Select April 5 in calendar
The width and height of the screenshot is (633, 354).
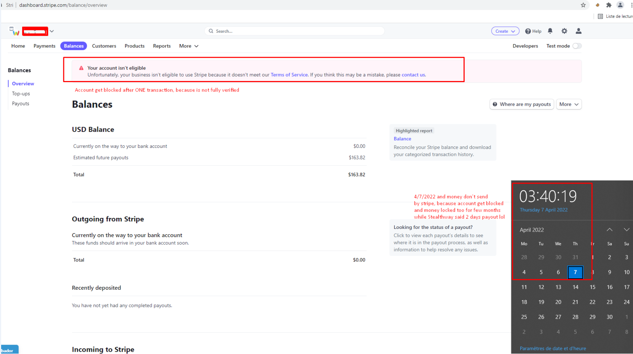pos(541,272)
